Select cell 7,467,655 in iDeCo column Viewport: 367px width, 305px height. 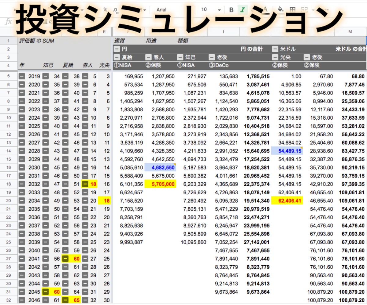click(227, 250)
